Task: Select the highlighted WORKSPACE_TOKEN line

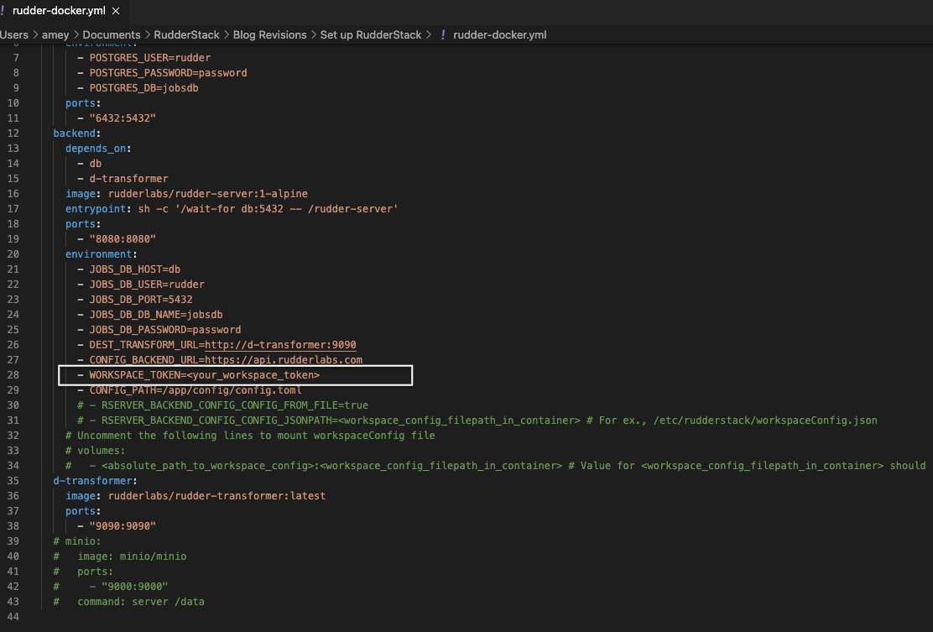Action: click(206, 374)
